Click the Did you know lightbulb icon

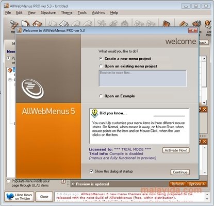click(x=94, y=113)
